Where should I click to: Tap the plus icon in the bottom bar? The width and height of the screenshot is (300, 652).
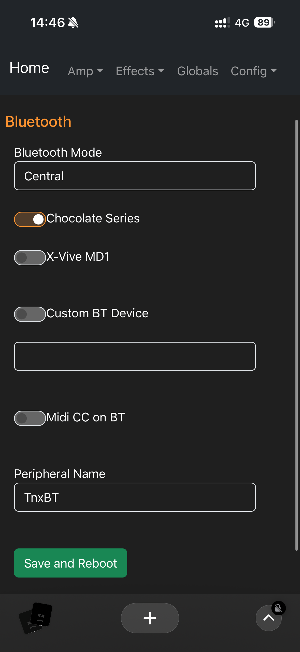(150, 618)
